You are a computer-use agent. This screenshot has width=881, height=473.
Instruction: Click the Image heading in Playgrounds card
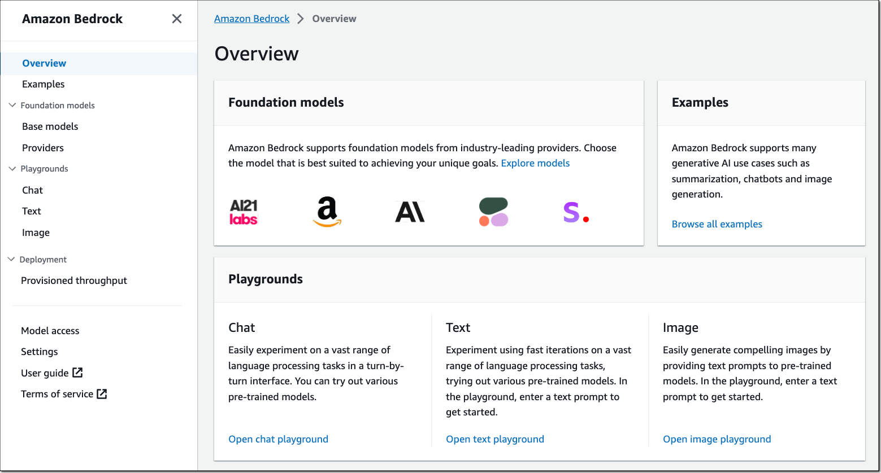[681, 327]
